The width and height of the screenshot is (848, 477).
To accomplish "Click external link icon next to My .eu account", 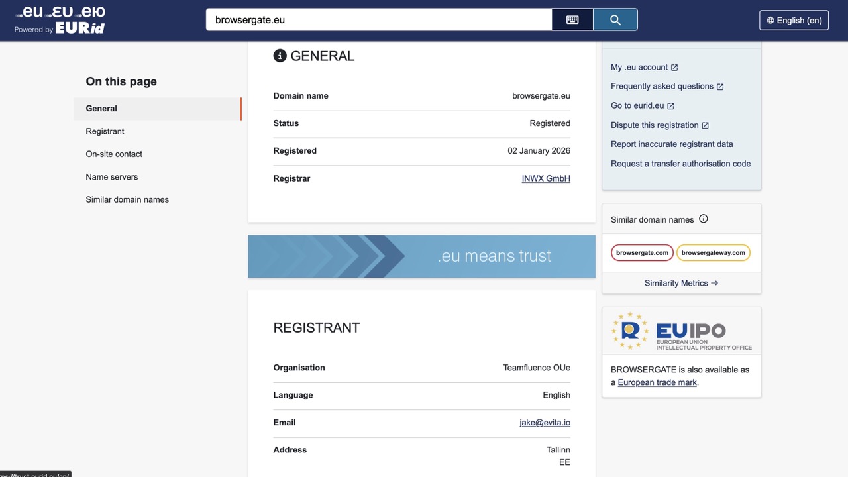I will pos(674,68).
